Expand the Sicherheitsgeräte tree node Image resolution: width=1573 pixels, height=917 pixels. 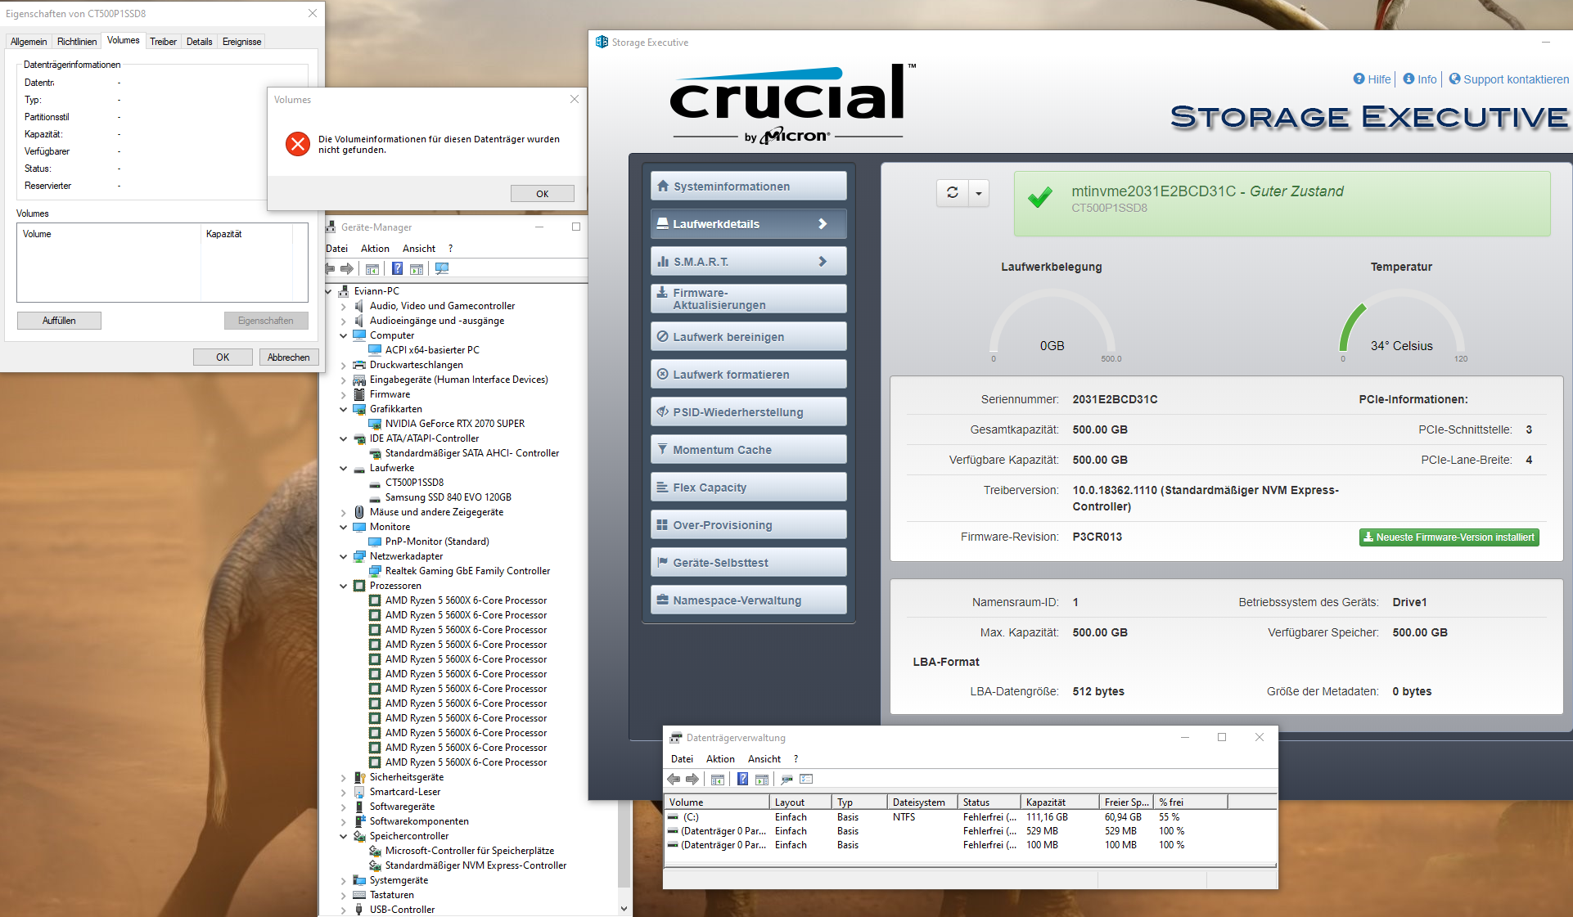pos(344,777)
